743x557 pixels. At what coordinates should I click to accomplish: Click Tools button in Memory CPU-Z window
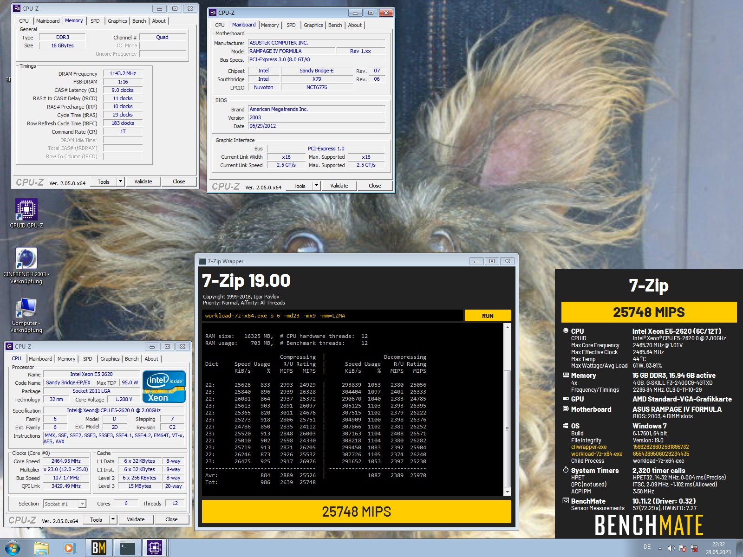pyautogui.click(x=104, y=181)
